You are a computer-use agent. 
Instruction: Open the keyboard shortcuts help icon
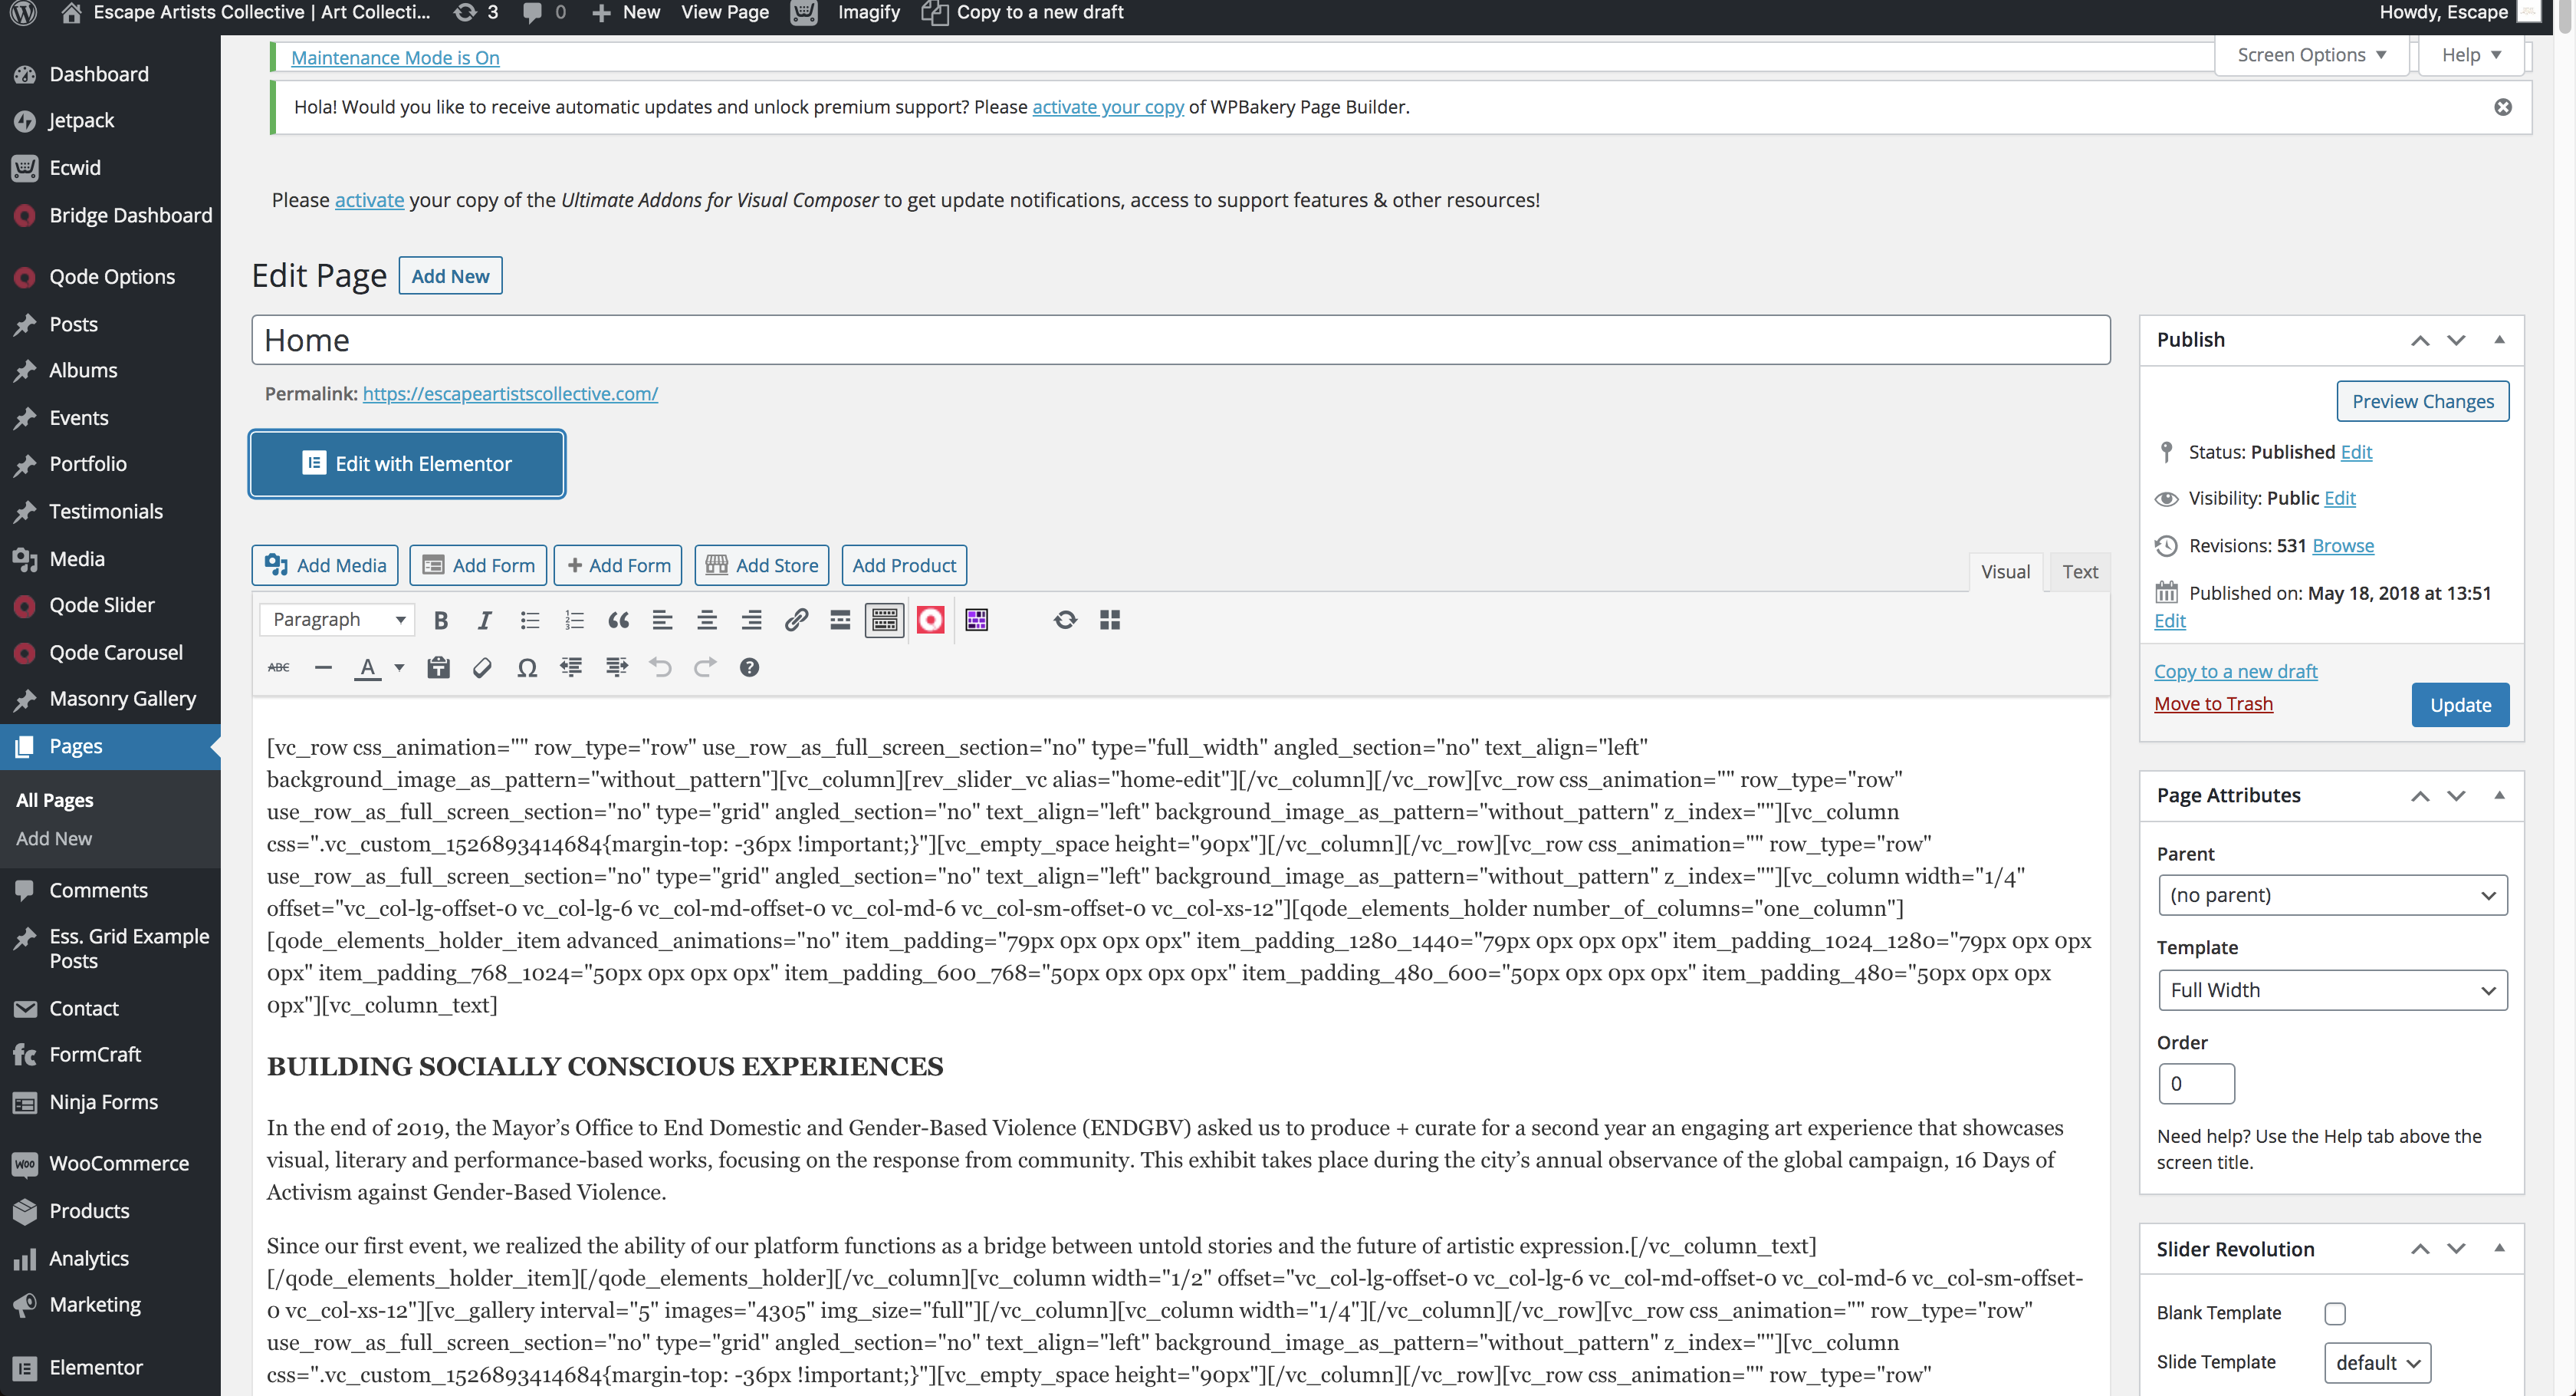coord(749,667)
